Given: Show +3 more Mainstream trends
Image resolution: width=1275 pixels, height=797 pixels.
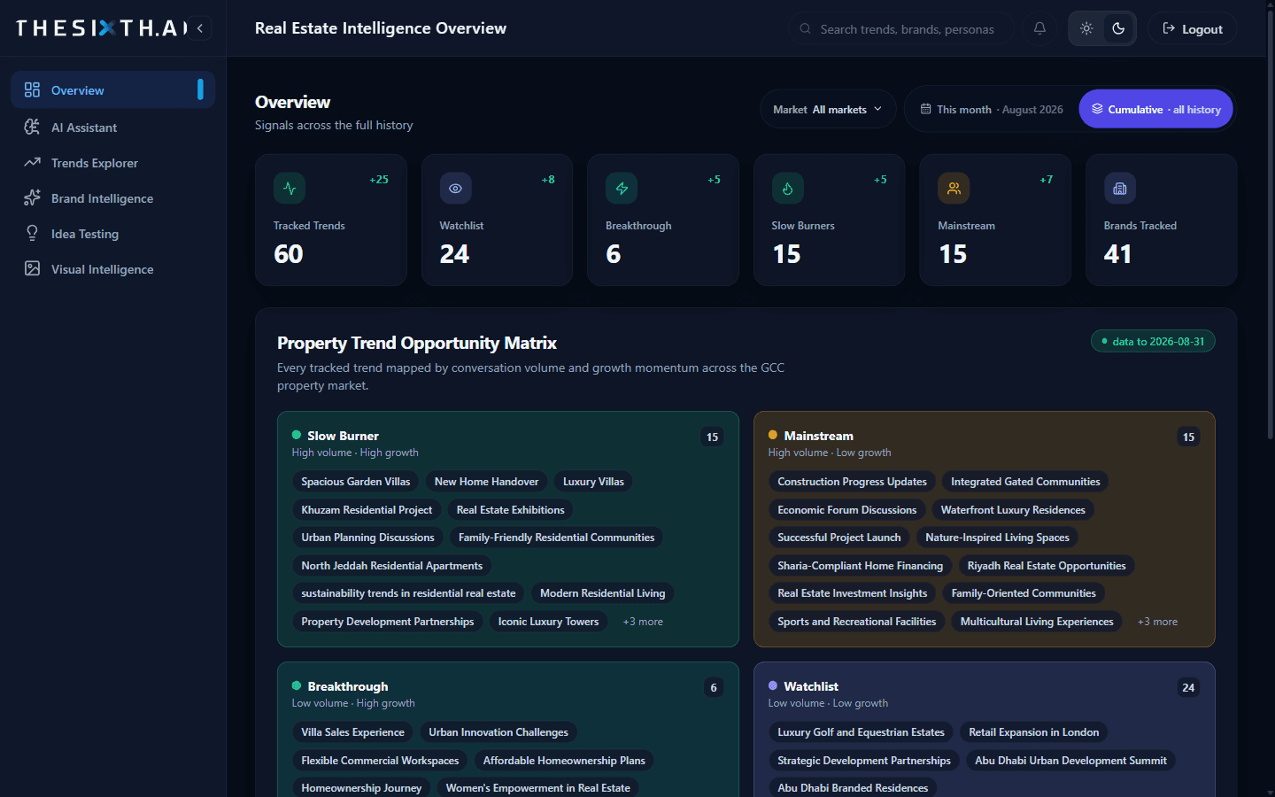Looking at the screenshot, I should pos(1157,622).
